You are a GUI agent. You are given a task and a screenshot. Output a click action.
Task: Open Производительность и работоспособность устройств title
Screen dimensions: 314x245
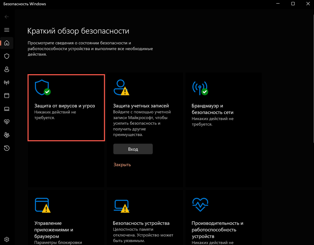point(218,230)
